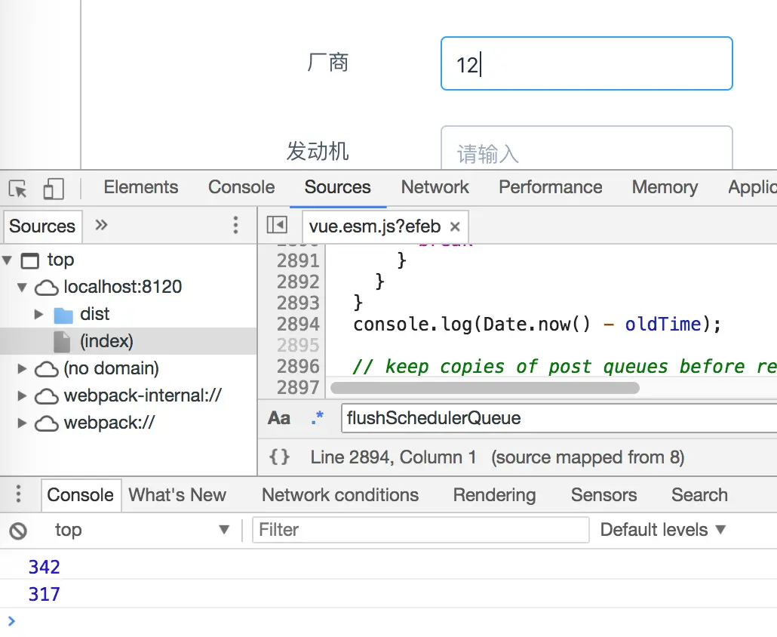This screenshot has height=637, width=777.
Task: Activate the inspect element picker icon
Action: click(18, 189)
